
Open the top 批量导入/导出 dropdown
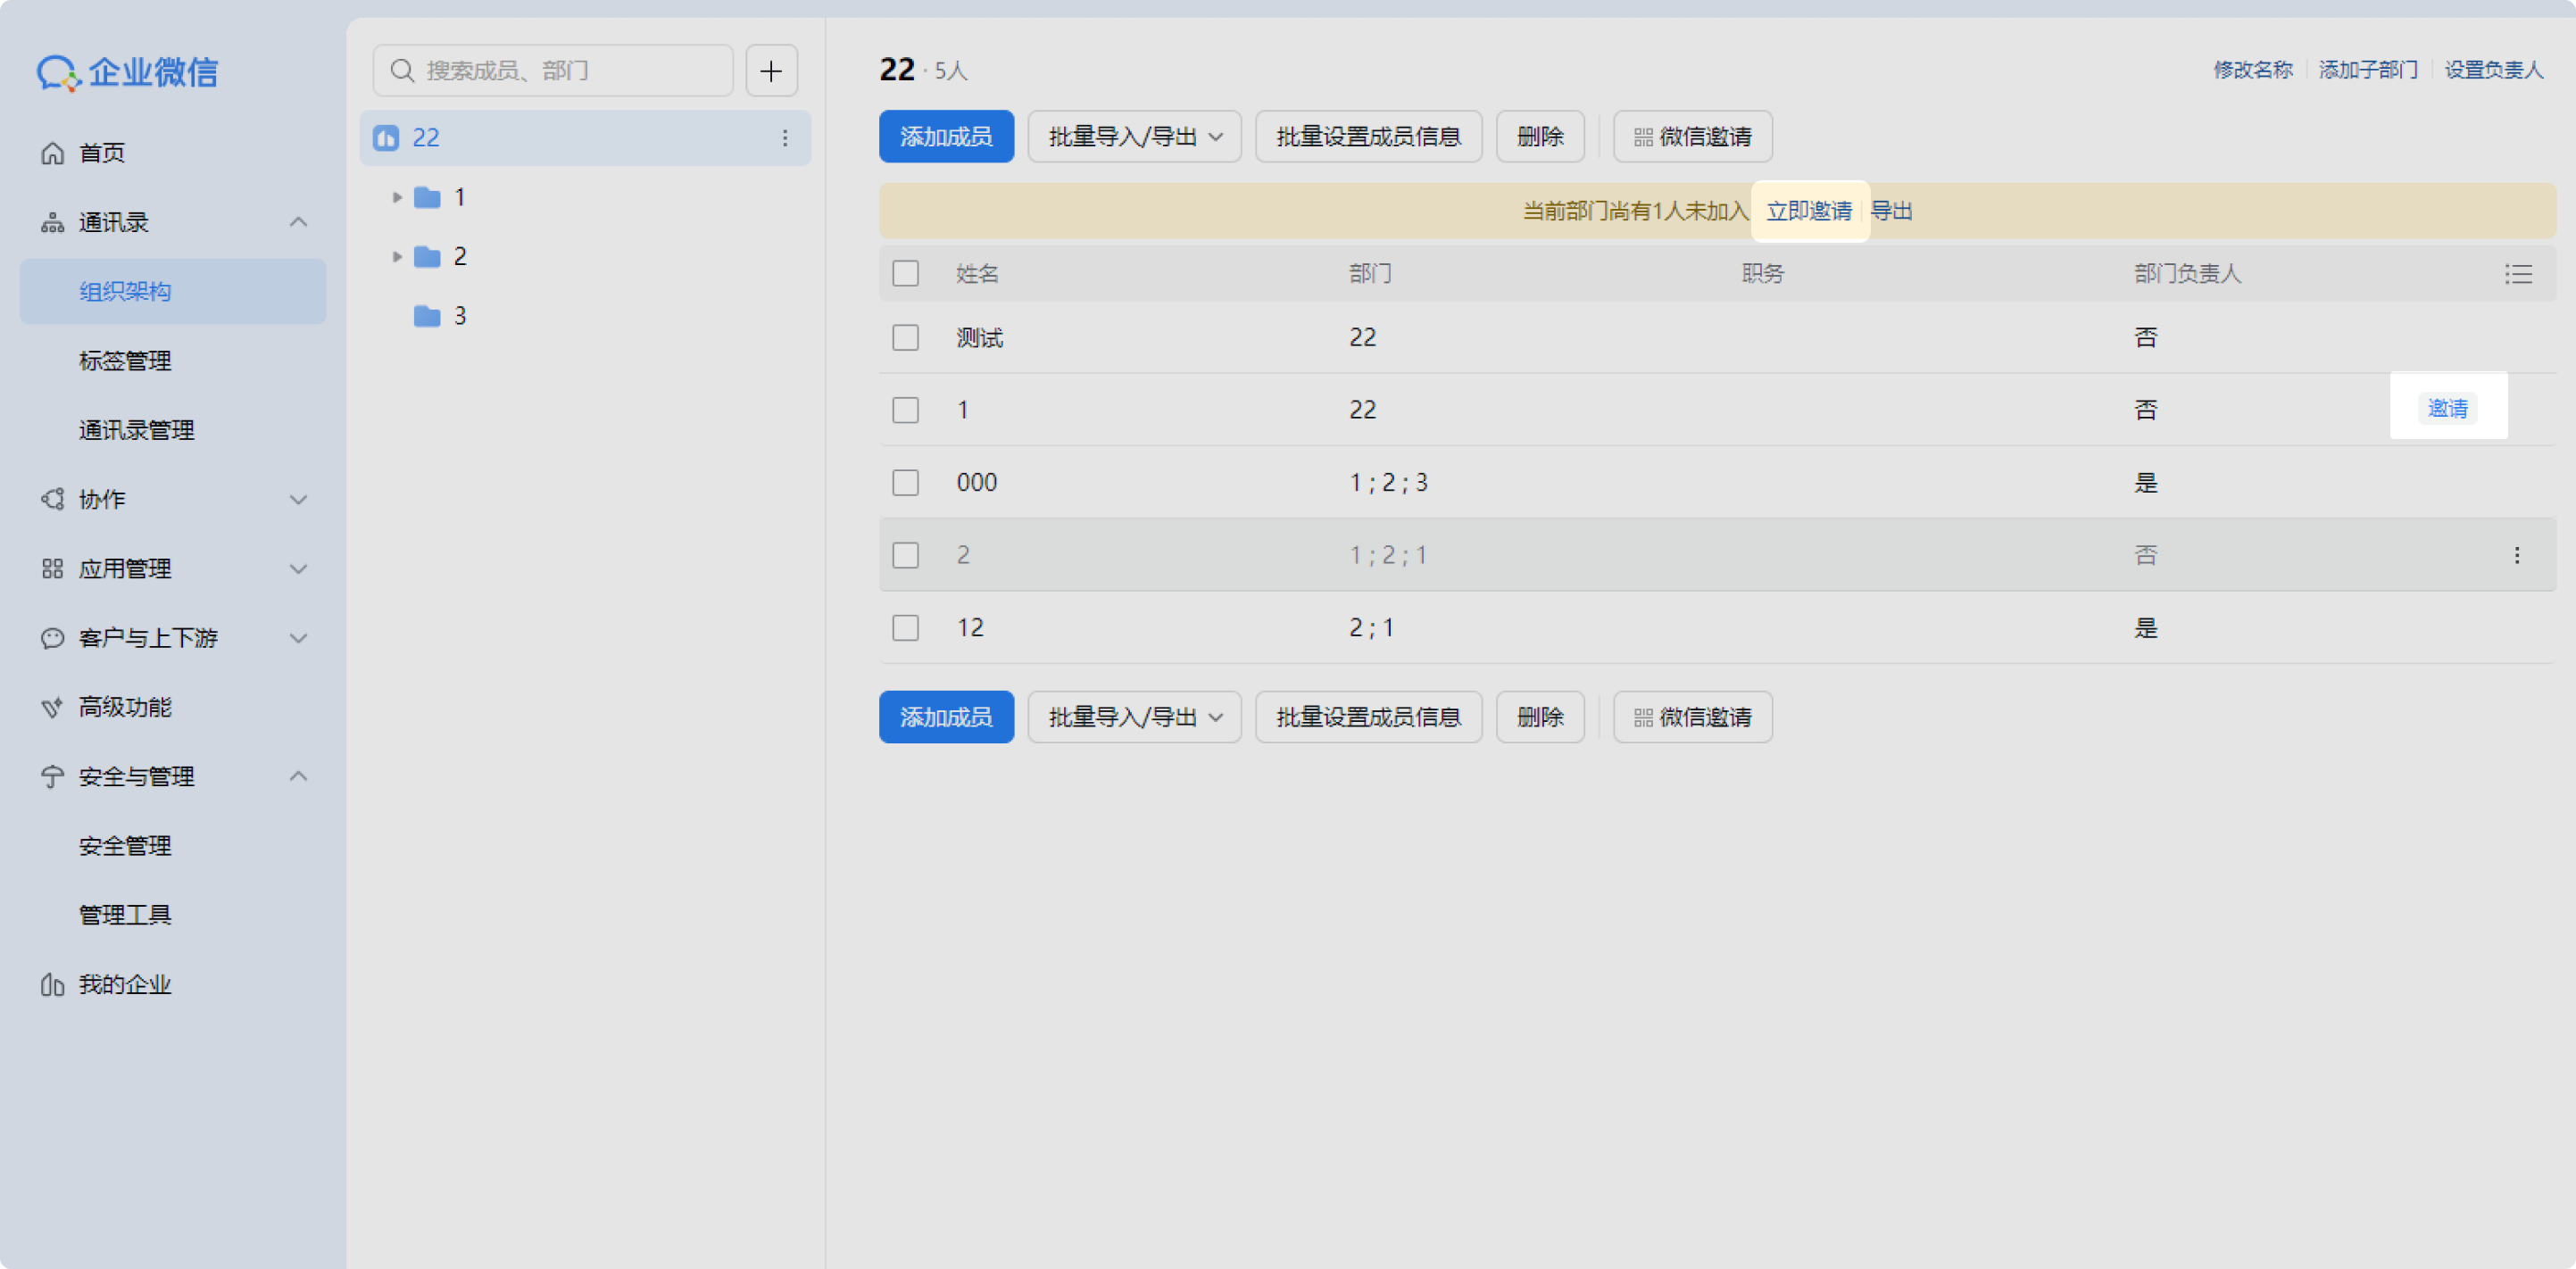(1134, 136)
